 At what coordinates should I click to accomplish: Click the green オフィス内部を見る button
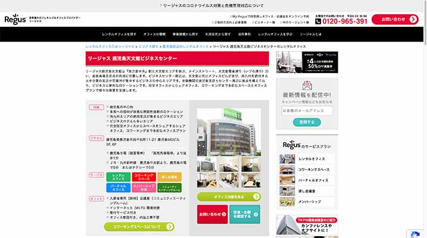[x=229, y=197]
